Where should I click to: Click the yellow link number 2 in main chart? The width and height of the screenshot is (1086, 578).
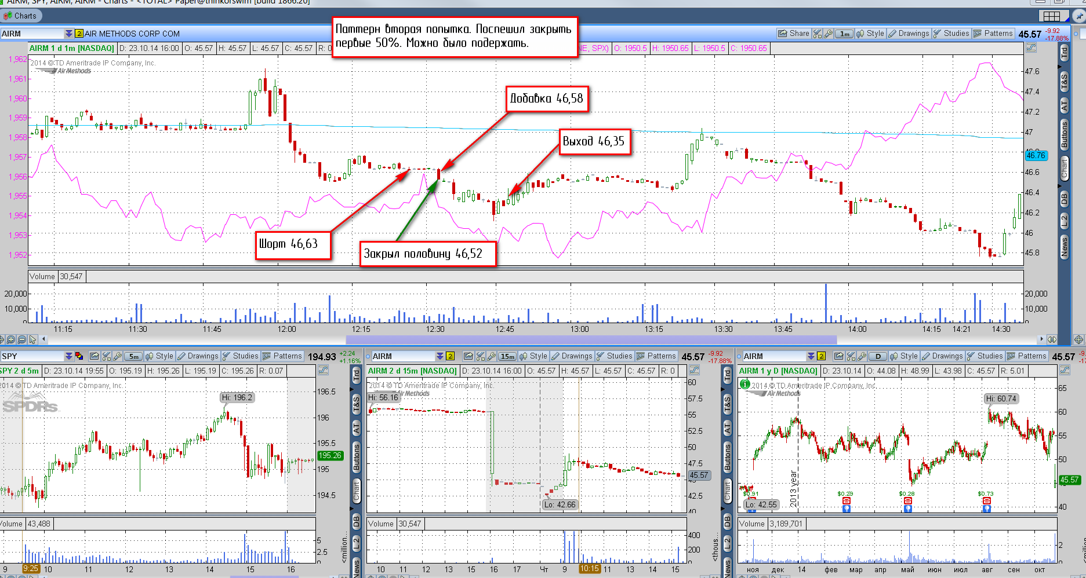[79, 34]
